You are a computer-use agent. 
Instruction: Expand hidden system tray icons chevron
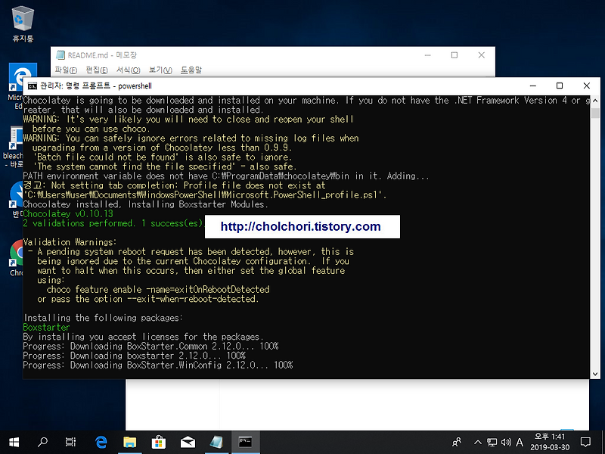478,443
